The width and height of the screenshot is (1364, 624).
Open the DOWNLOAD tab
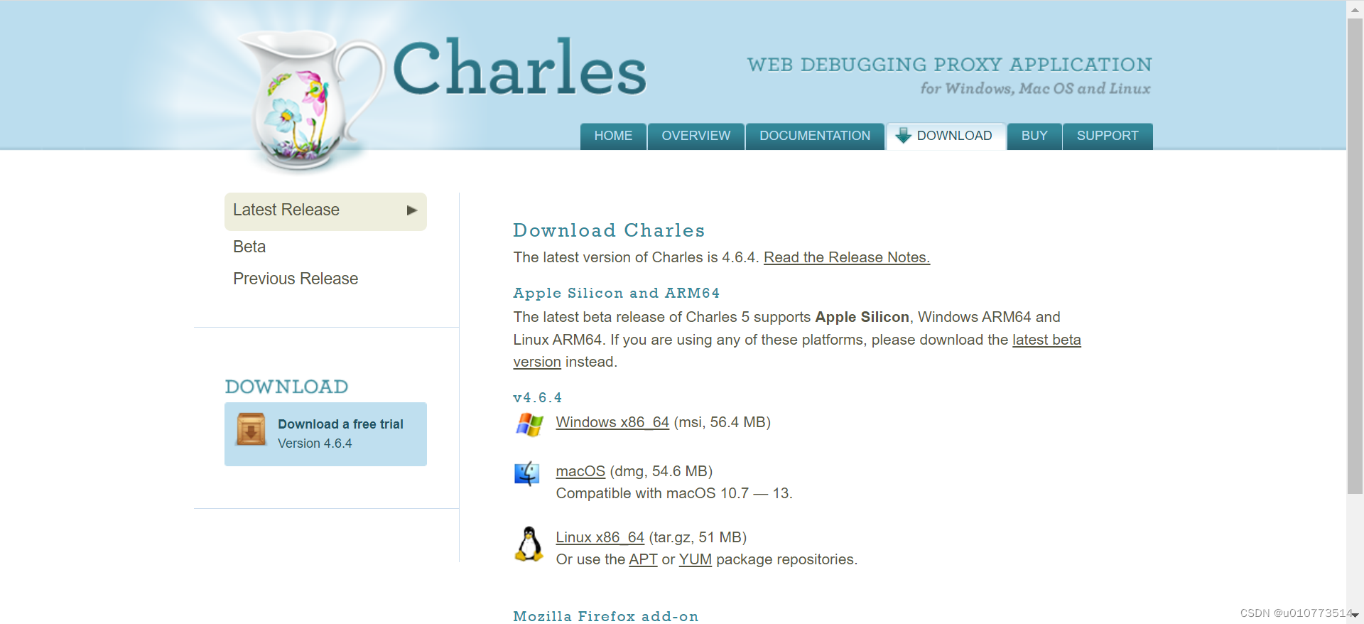pyautogui.click(x=946, y=136)
